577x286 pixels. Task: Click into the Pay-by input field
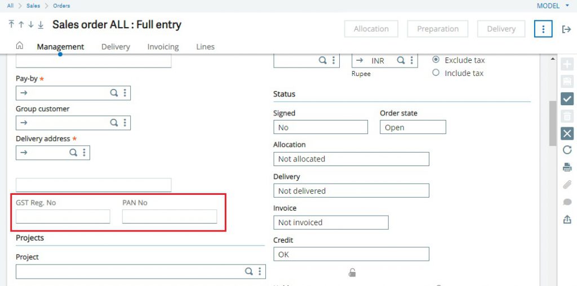(x=73, y=93)
